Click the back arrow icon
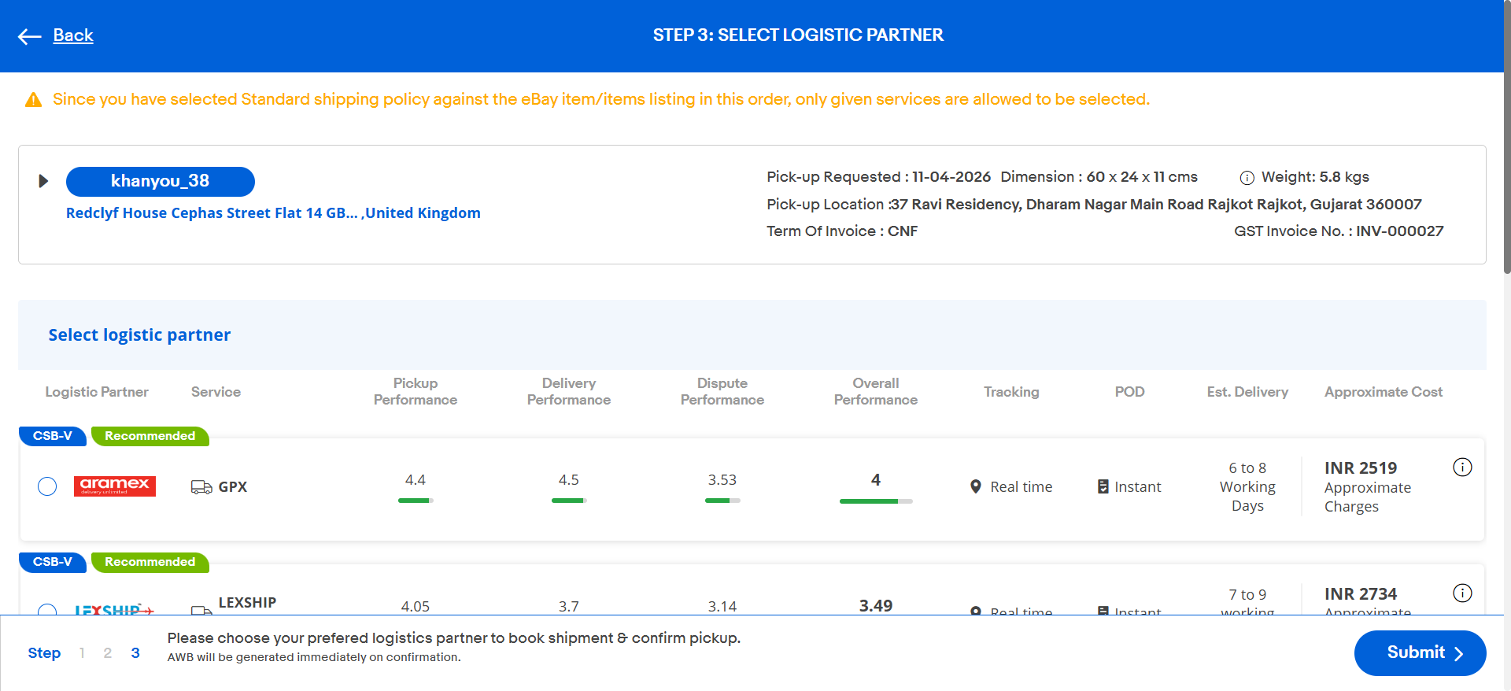This screenshot has height=691, width=1511. click(29, 36)
